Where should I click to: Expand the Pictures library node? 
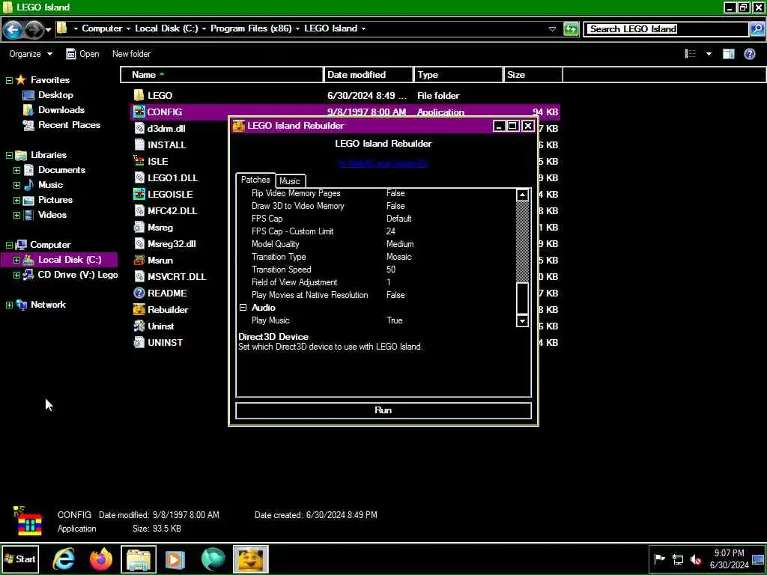17,200
